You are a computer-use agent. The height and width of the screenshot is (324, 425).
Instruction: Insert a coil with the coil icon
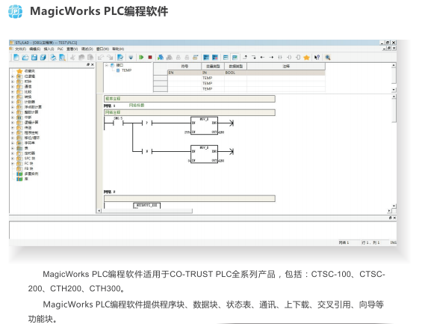pyautogui.click(x=289, y=58)
